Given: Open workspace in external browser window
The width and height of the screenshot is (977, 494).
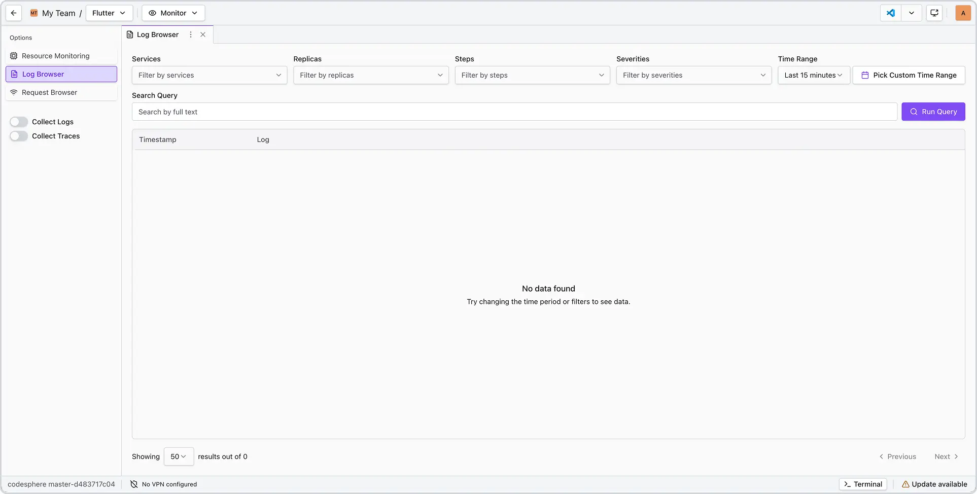Looking at the screenshot, I should pos(934,13).
